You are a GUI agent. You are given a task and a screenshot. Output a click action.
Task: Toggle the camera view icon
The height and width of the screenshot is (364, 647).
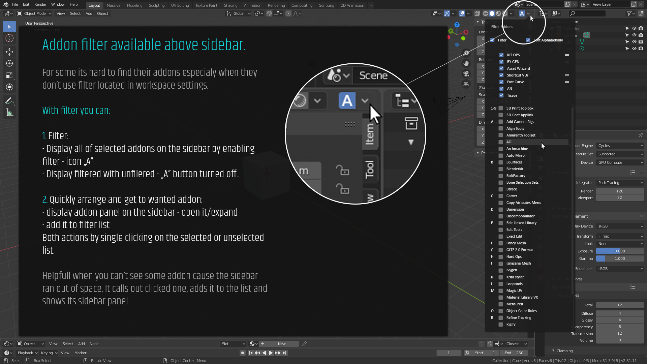coord(466,74)
